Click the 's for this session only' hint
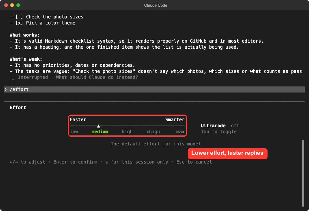Viewport: 309px width, 211px height. 137,162
